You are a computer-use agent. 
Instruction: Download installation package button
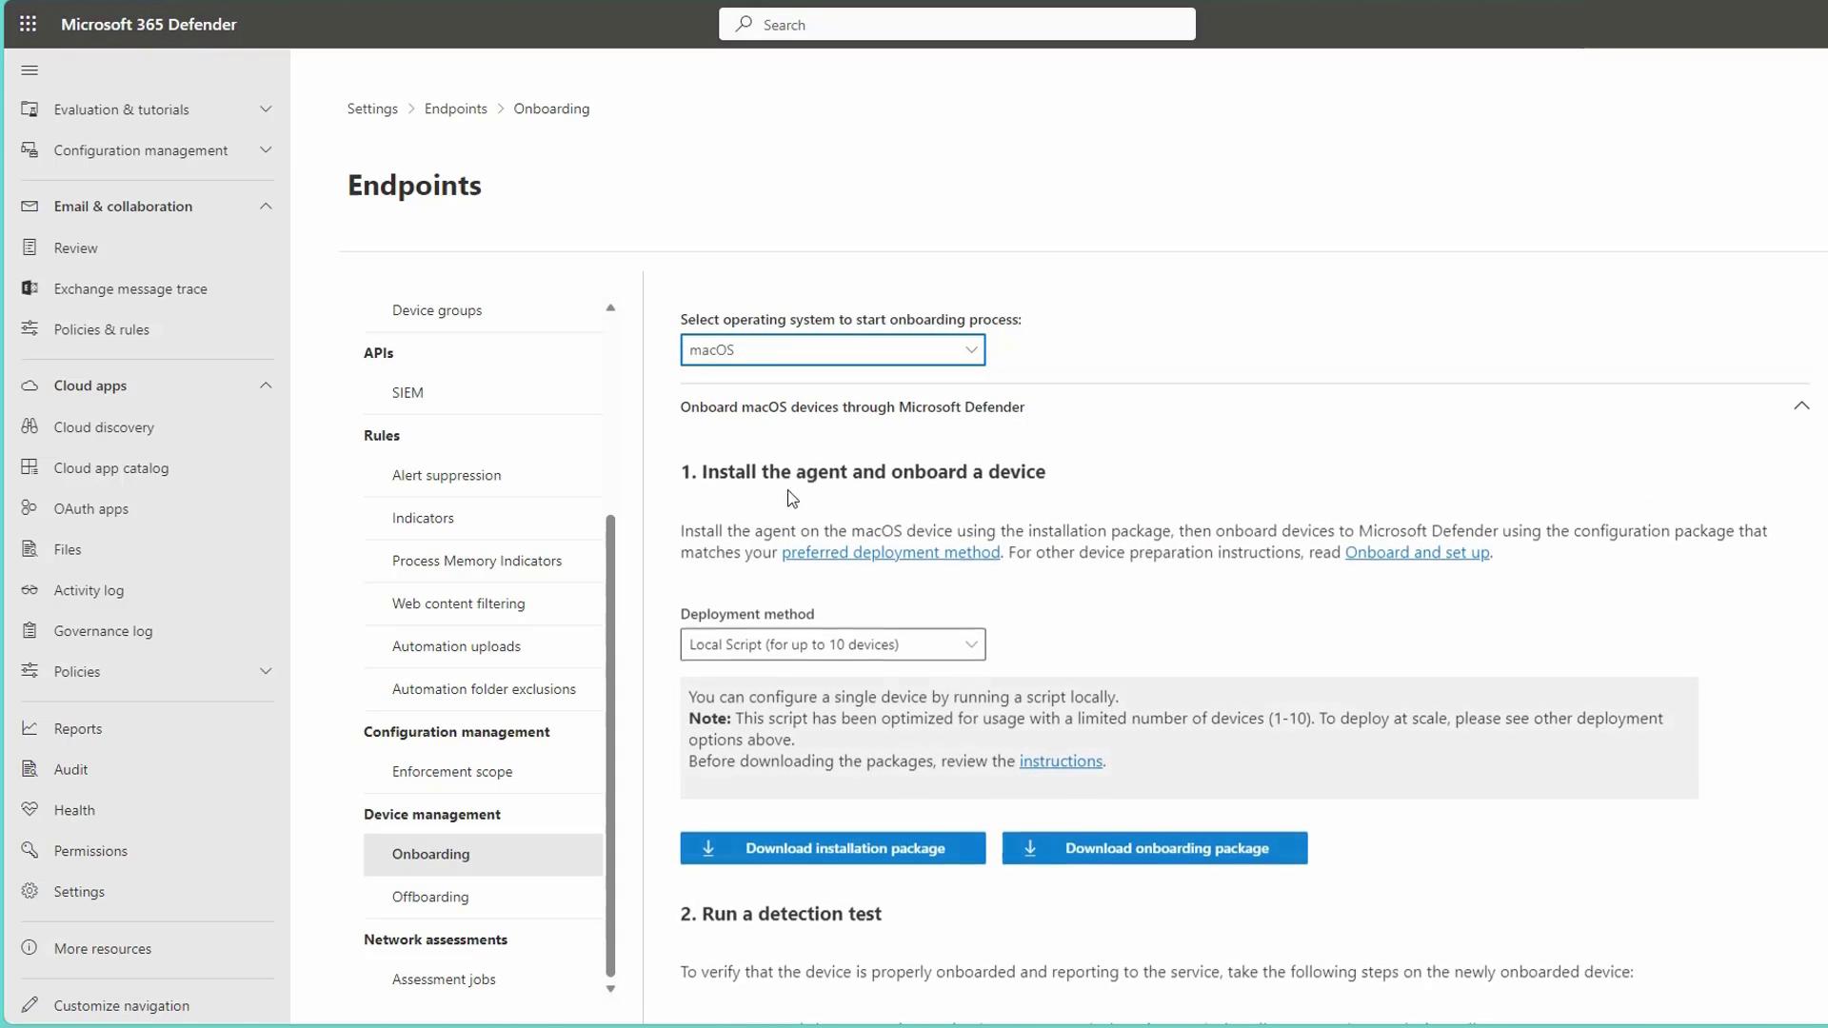832,848
